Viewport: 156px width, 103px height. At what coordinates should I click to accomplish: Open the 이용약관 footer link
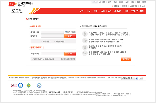click(x=44, y=92)
